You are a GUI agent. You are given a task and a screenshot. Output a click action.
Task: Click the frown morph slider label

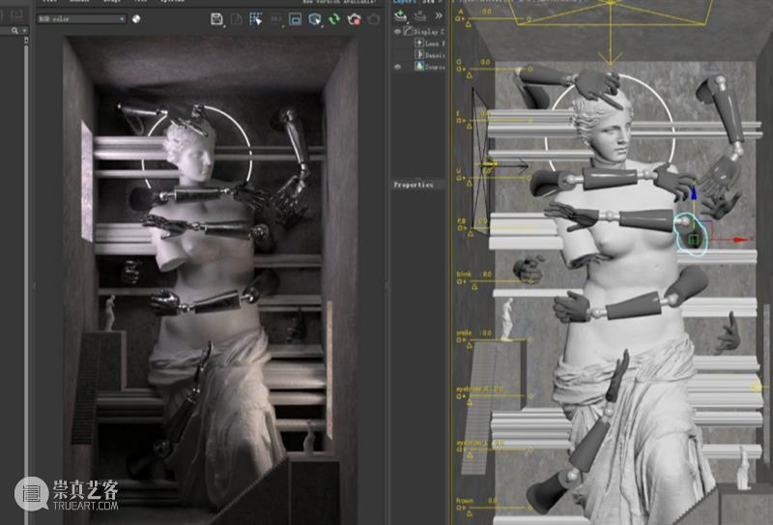tap(465, 501)
